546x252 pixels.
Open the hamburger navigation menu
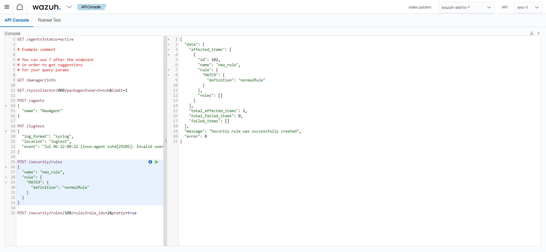pyautogui.click(x=7, y=7)
